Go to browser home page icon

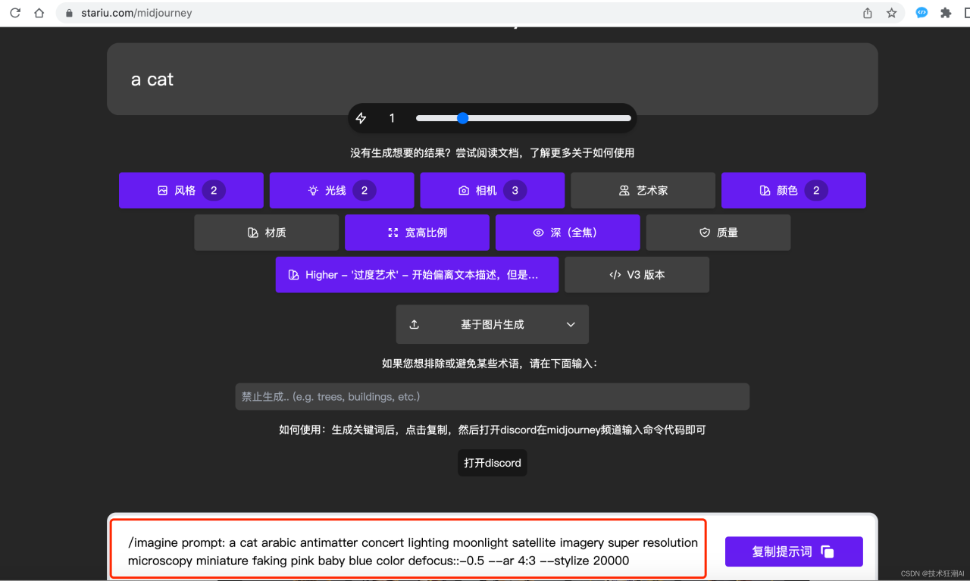[x=39, y=13]
